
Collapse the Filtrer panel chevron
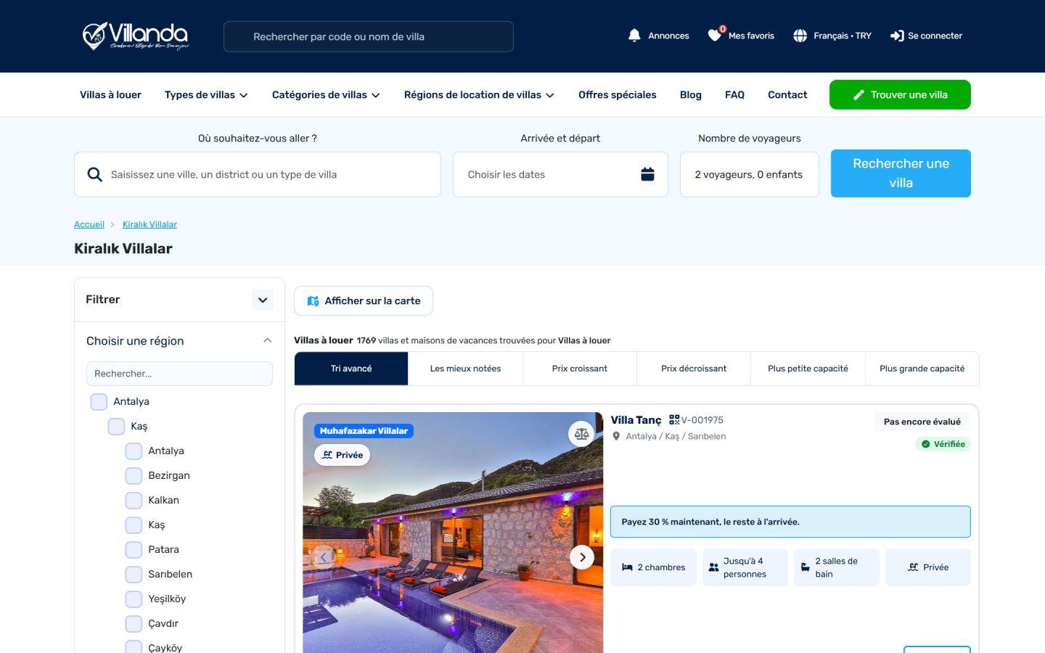point(263,300)
